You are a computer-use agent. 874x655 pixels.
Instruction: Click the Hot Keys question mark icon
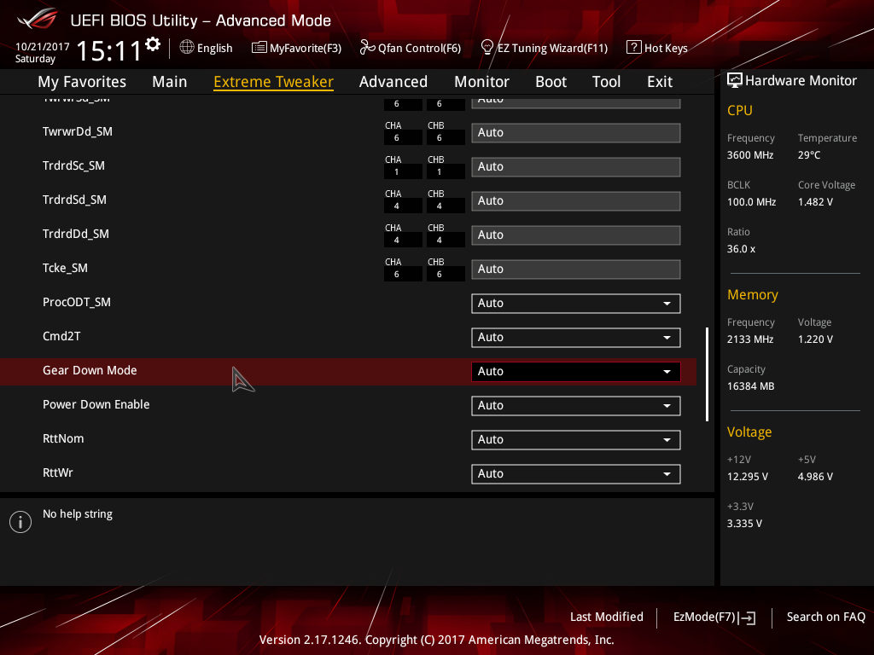coord(634,48)
